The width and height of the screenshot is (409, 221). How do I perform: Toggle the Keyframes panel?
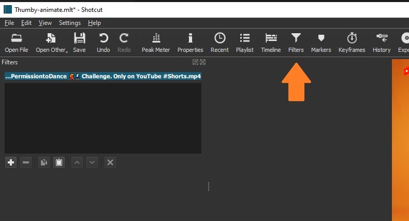[352, 43]
